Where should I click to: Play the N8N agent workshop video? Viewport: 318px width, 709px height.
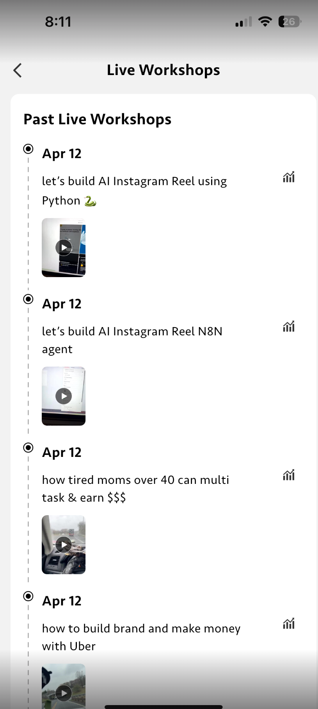click(64, 396)
